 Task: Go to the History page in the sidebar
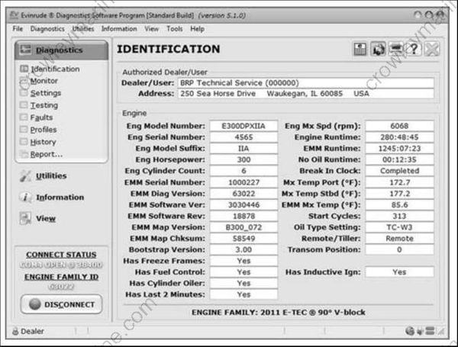43,142
